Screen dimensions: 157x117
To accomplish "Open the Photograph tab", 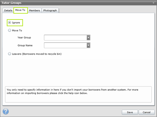I will click(x=50, y=10).
